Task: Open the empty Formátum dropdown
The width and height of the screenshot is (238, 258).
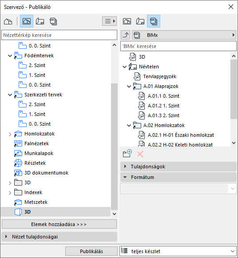Action: pyautogui.click(x=178, y=189)
